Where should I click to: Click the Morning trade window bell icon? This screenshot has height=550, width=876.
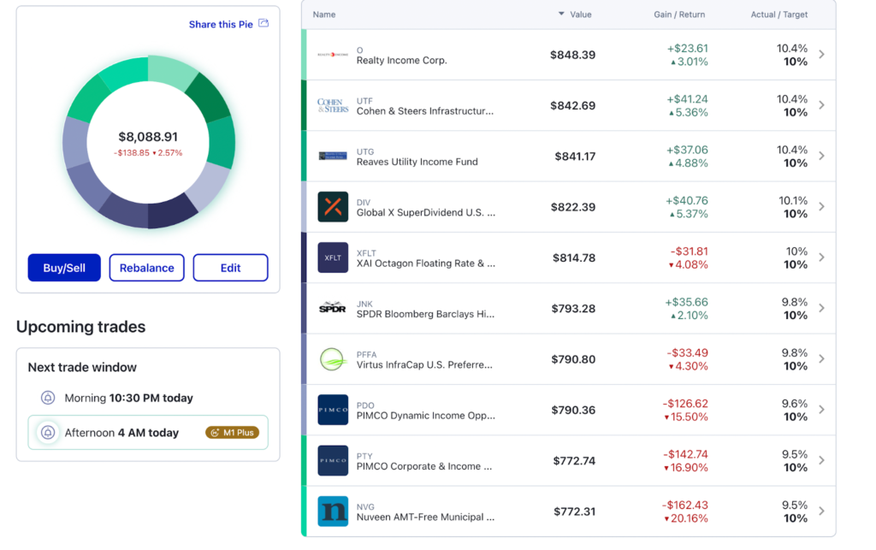[49, 398]
